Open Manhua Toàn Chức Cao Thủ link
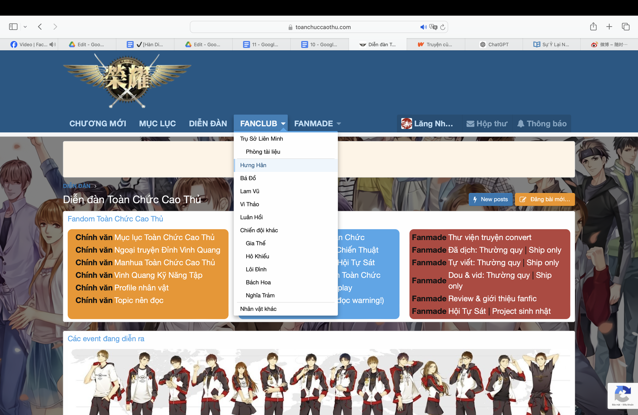The height and width of the screenshot is (415, 638). pyautogui.click(x=164, y=262)
